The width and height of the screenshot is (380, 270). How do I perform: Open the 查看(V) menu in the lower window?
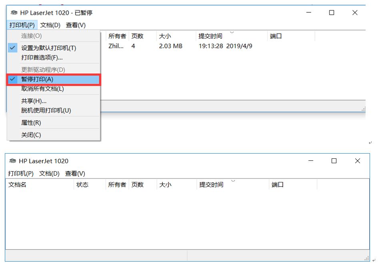pos(75,174)
